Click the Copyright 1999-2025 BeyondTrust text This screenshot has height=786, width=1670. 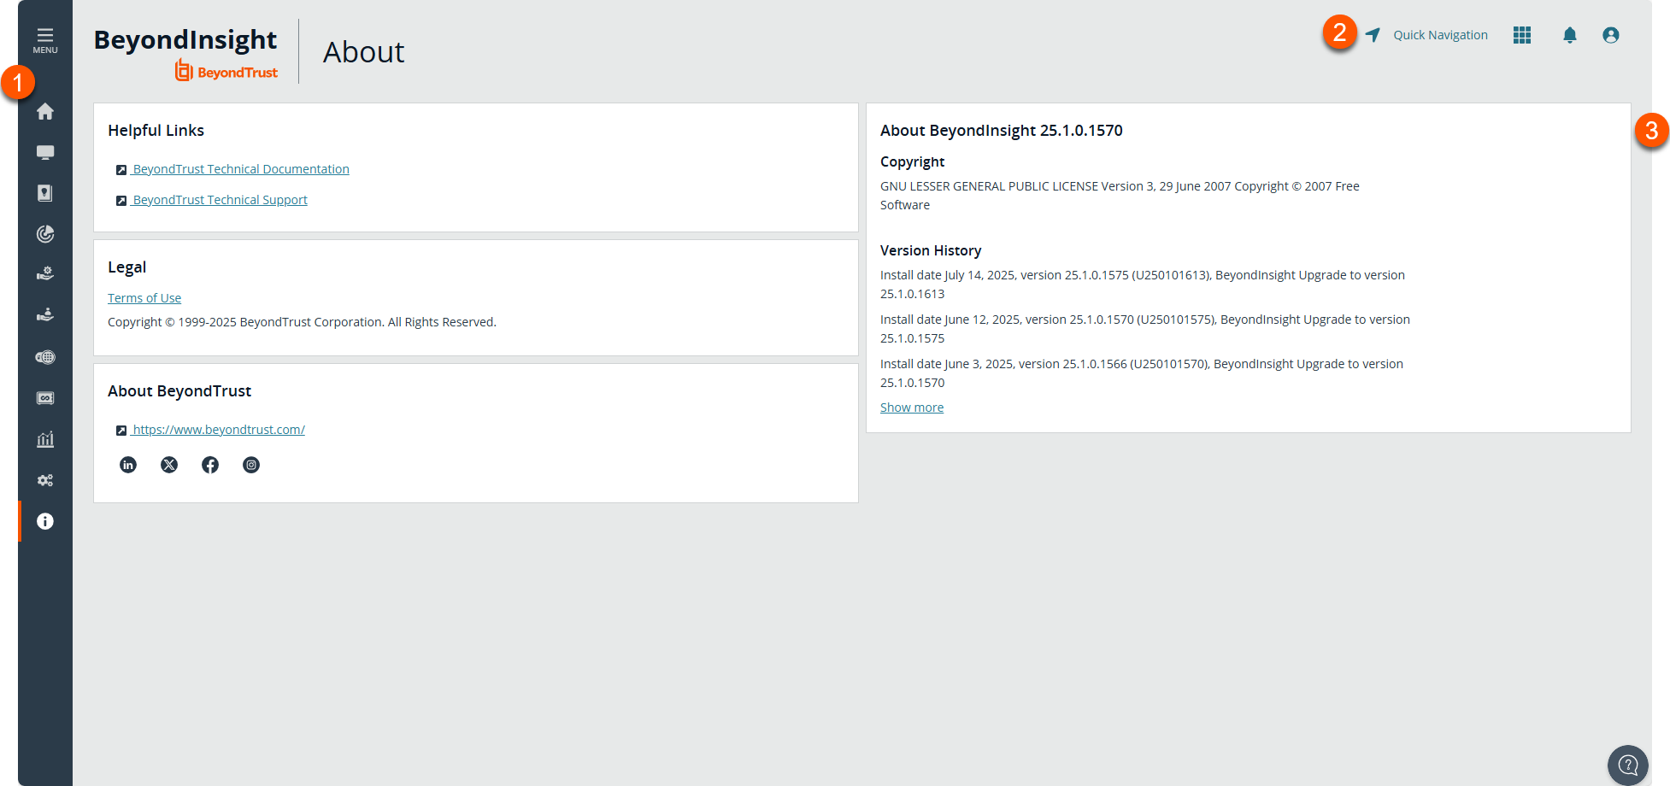click(x=302, y=322)
